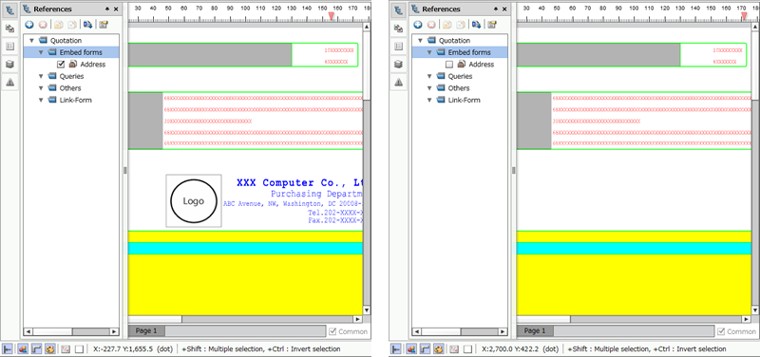
Task: Toggle the Common checkbox in left window
Action: (x=332, y=331)
